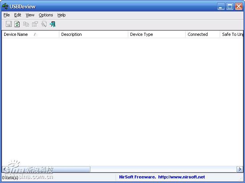245x183 pixels.
Task: Click the Safe To Unplug column header
Action: point(232,34)
